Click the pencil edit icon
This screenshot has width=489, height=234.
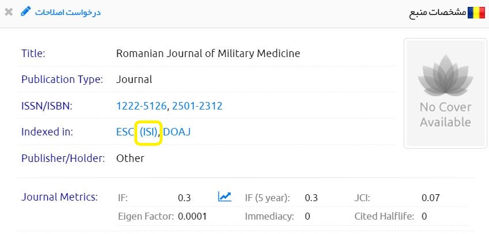coord(26,12)
